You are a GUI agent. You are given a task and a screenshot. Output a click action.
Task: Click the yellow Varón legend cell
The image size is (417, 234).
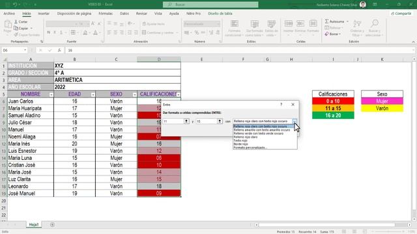click(x=382, y=109)
